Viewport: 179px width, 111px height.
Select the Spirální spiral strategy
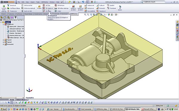(111, 5)
